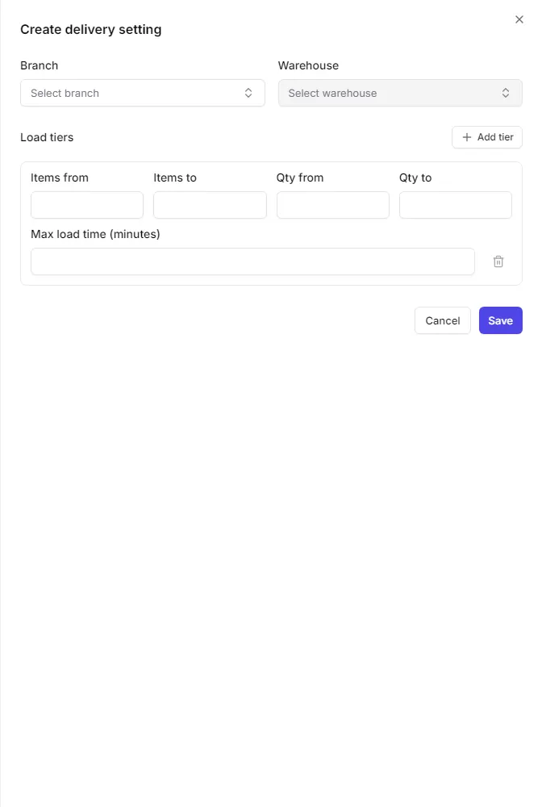This screenshot has width=542, height=807.
Task: Click the Create delivery setting title
Action: click(x=91, y=29)
